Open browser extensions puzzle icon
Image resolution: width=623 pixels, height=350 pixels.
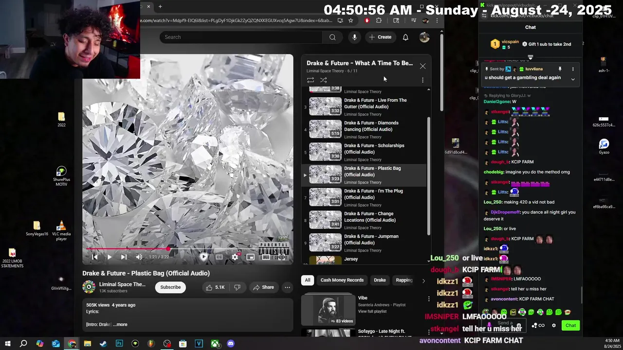(x=379, y=20)
